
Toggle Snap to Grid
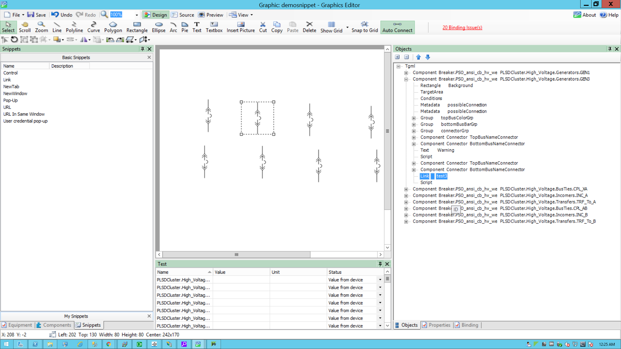pos(365,27)
